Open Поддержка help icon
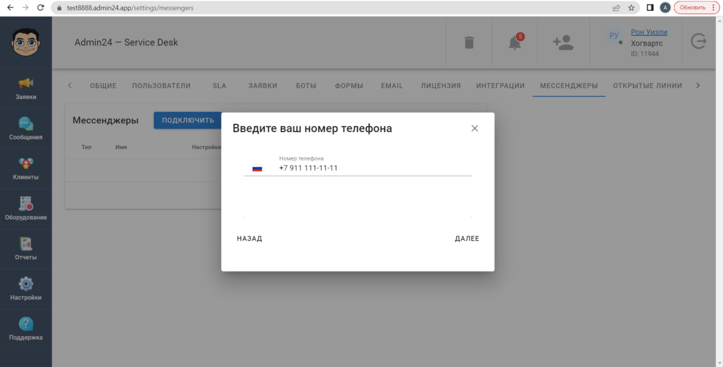Image resolution: width=723 pixels, height=367 pixels. pos(26,329)
